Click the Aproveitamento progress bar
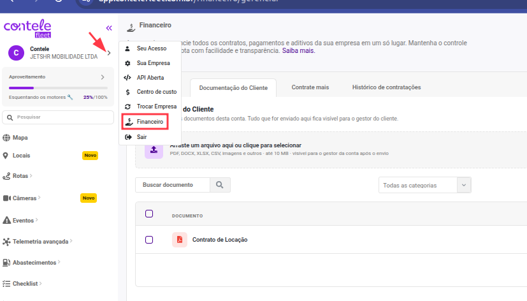 pos(58,88)
